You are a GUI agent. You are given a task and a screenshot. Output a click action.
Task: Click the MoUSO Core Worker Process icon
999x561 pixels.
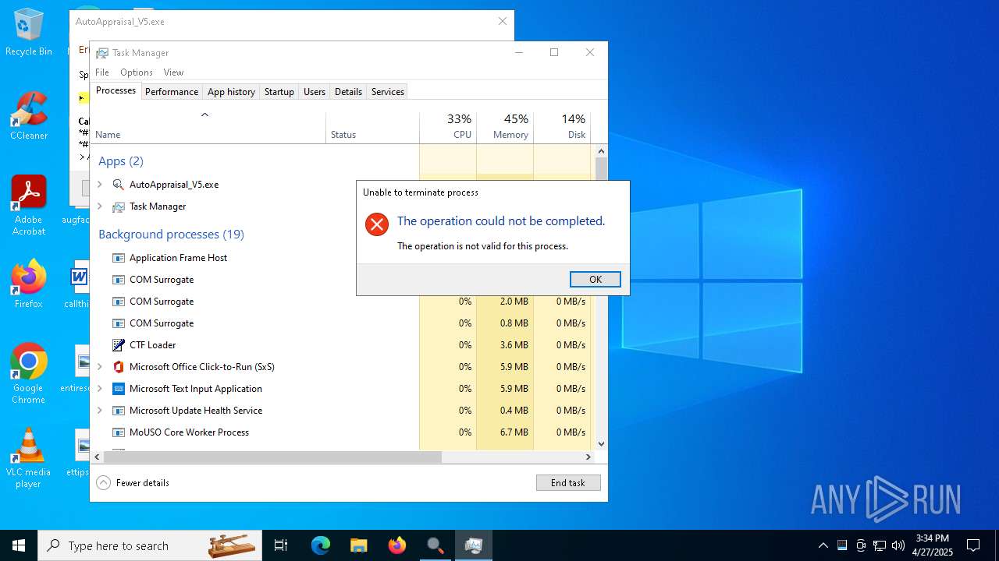(x=119, y=432)
